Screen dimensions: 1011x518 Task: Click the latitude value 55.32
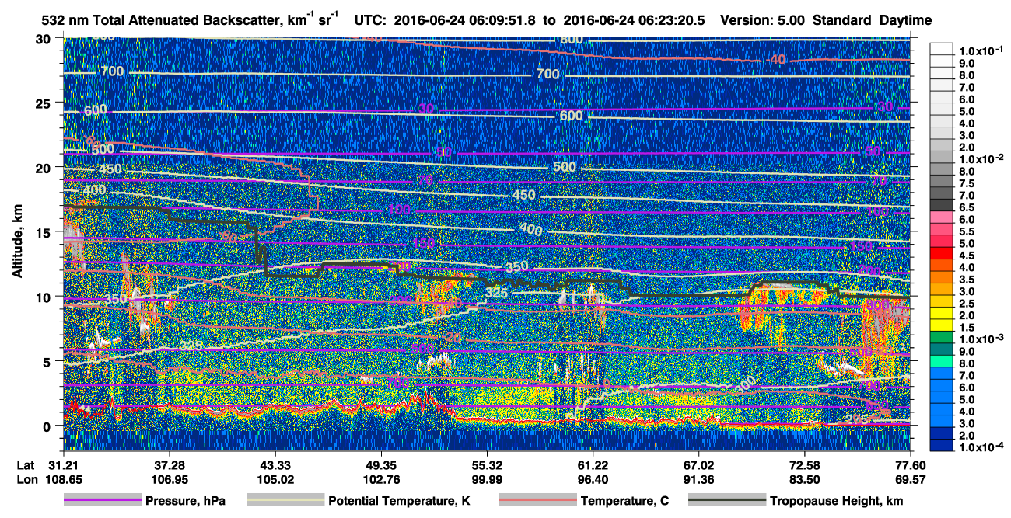coord(486,464)
